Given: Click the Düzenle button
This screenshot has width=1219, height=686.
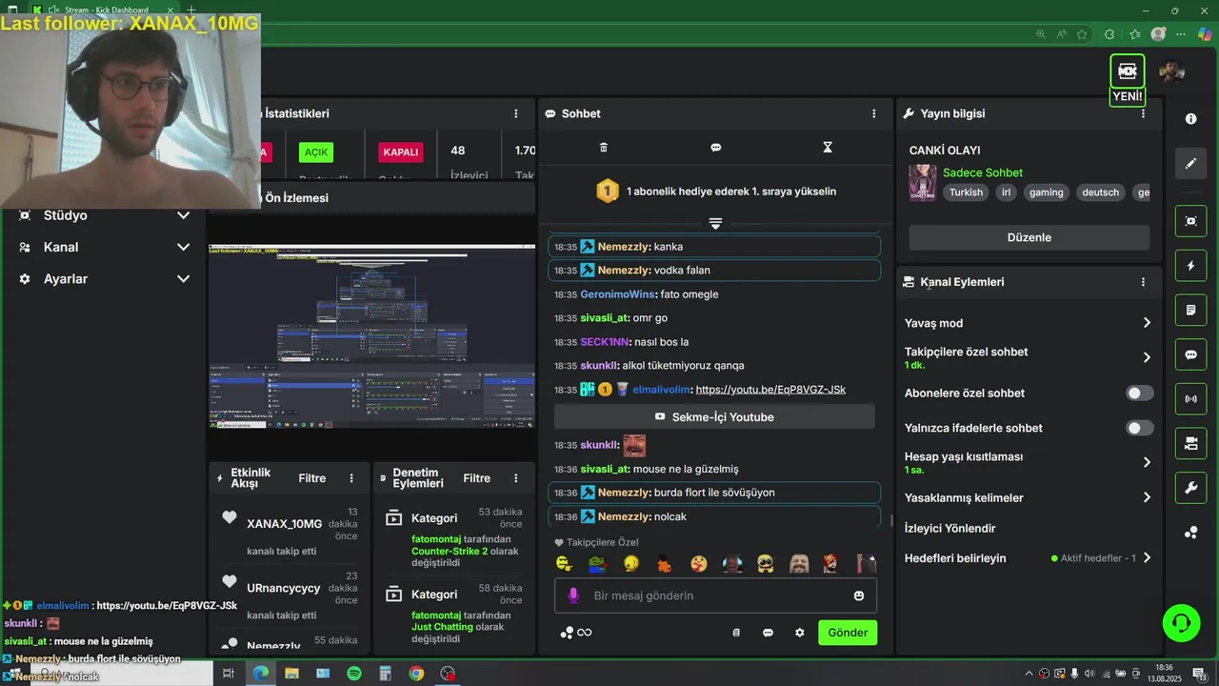Looking at the screenshot, I should pyautogui.click(x=1029, y=237).
